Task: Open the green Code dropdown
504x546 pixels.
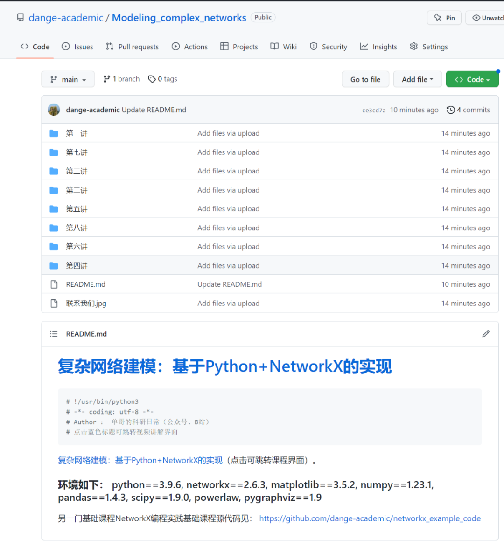Action: coord(472,79)
